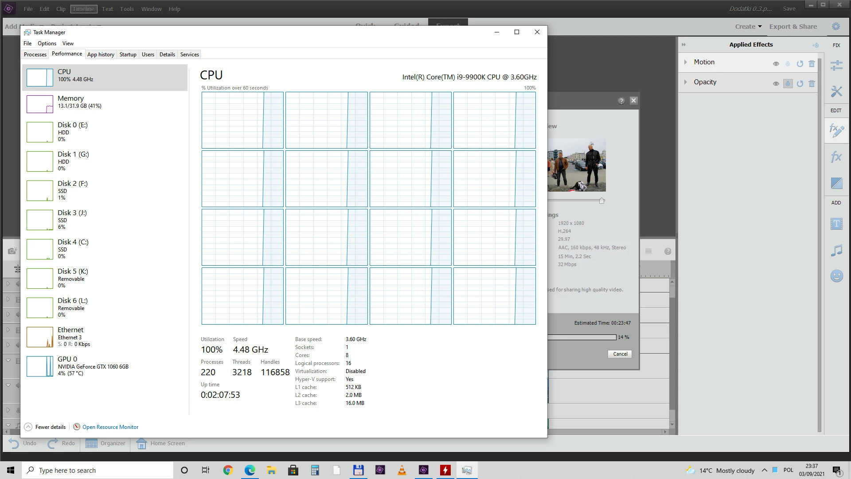Toggle Opacity animation stopwatch
Viewport: 851px width, 479px height.
[x=788, y=83]
